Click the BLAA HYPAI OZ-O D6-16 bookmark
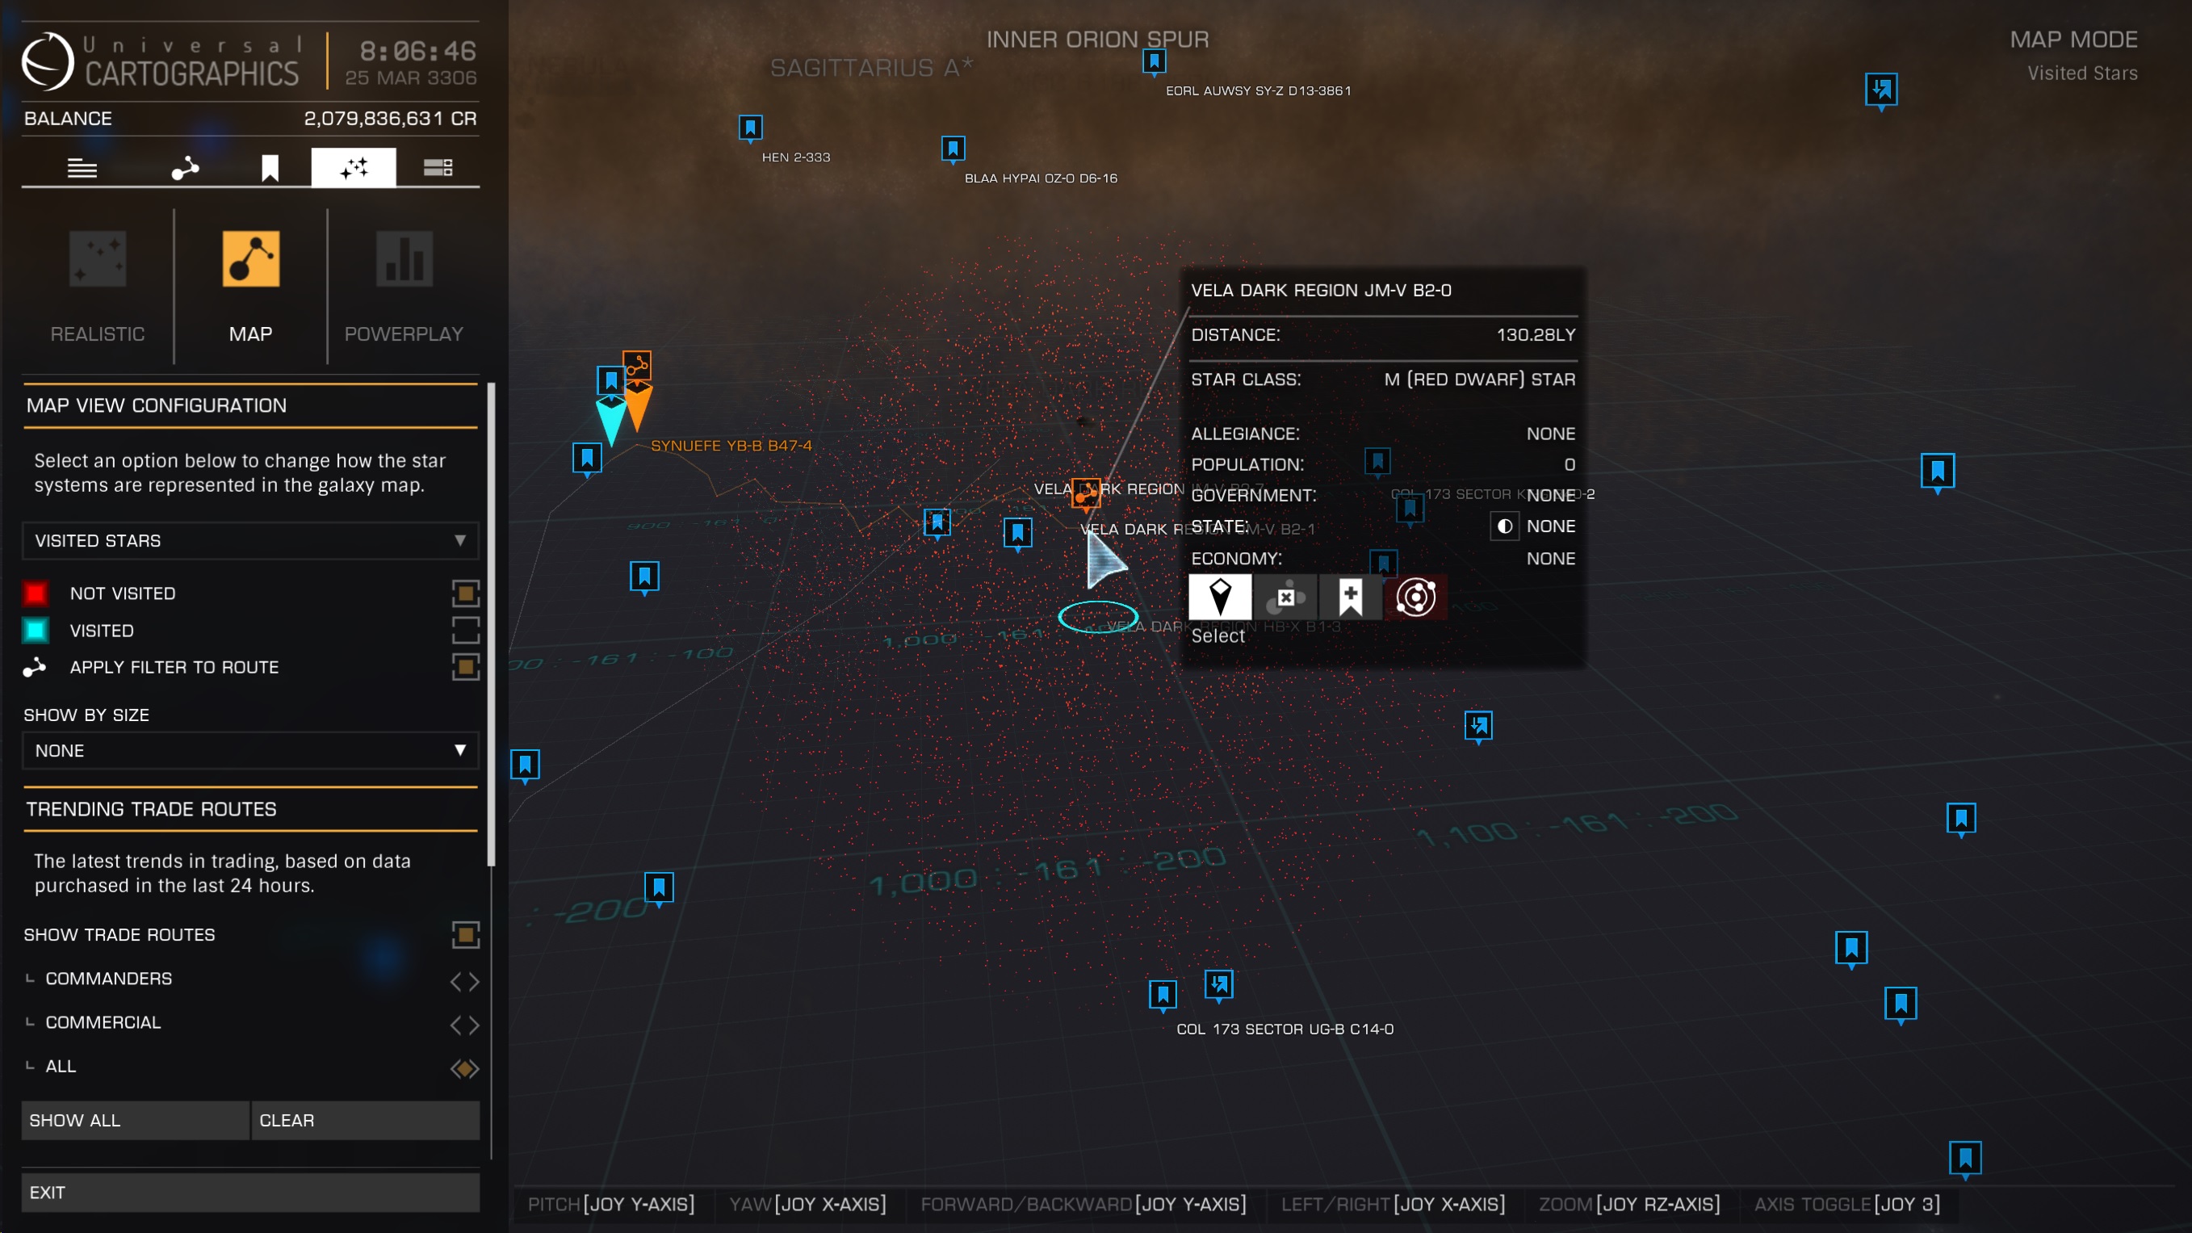Screen dimensions: 2192x1233 tap(953, 149)
